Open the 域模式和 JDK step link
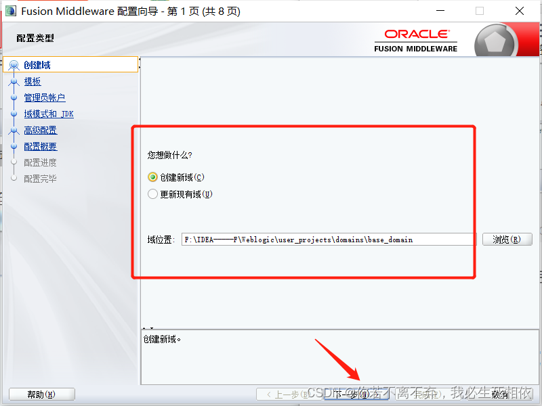Image resolution: width=542 pixels, height=406 pixels. click(49, 114)
